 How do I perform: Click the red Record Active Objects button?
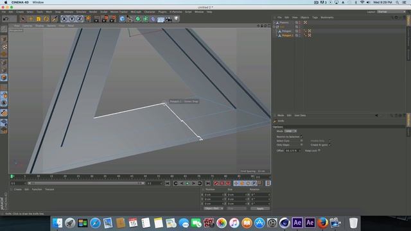point(216,184)
